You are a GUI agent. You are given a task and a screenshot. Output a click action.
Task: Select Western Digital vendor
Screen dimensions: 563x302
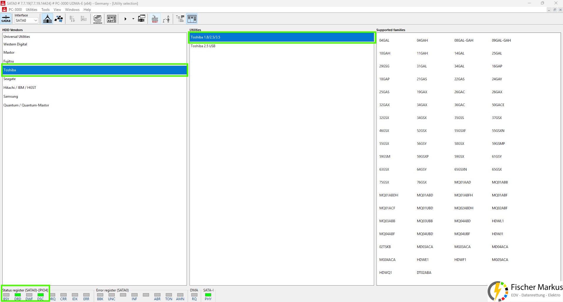pyautogui.click(x=15, y=44)
